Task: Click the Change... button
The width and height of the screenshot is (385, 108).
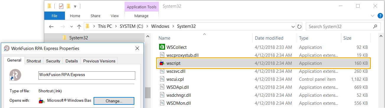Action: 114,101
